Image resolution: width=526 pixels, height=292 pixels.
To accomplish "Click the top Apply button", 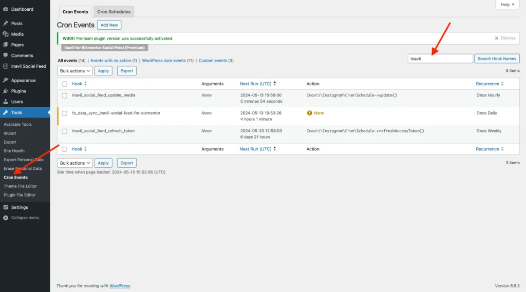I will coord(103,71).
